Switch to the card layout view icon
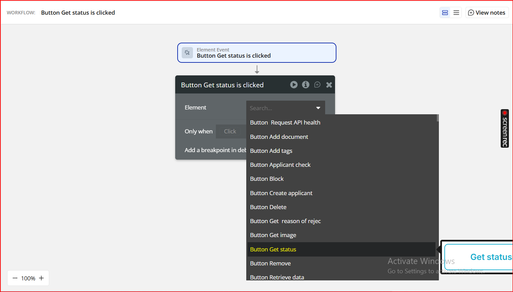 point(445,13)
